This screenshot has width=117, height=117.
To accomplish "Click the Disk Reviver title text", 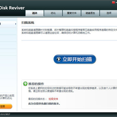I will click(x=12, y=8).
